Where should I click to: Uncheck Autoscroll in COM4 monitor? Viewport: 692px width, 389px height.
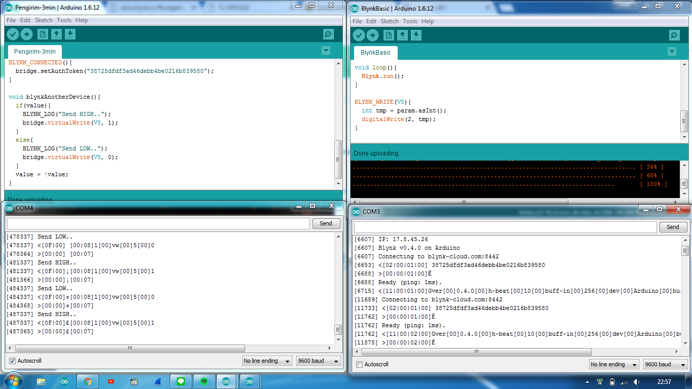coord(13,361)
